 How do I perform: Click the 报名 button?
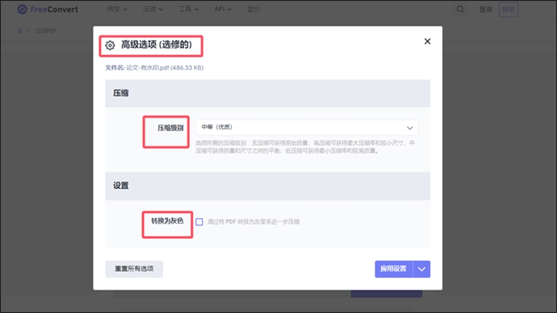pyautogui.click(x=508, y=10)
